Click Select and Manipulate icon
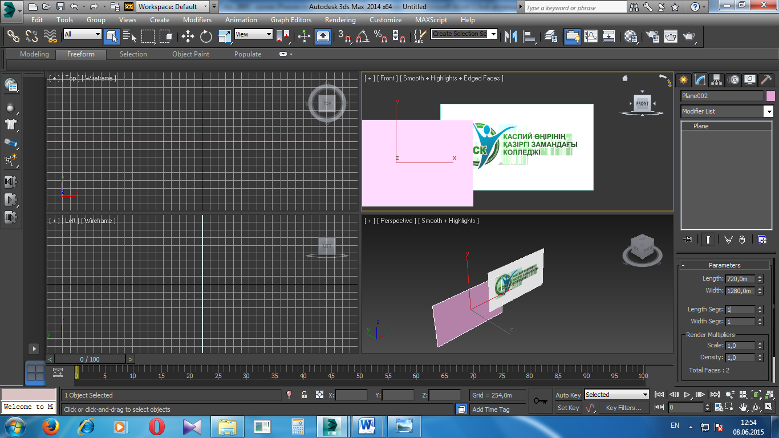This screenshot has width=779, height=438. pos(304,36)
